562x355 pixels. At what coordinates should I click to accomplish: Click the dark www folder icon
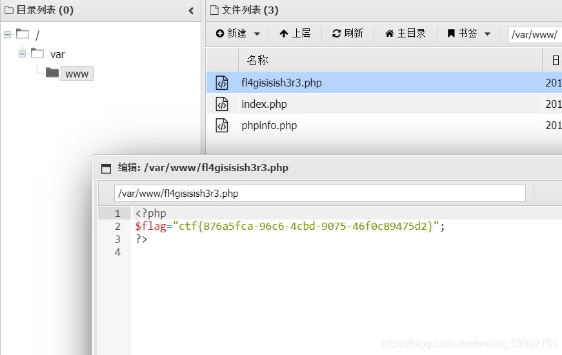click(52, 73)
